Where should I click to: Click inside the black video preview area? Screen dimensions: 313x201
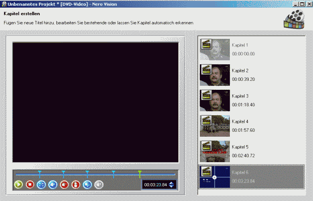click(95, 102)
